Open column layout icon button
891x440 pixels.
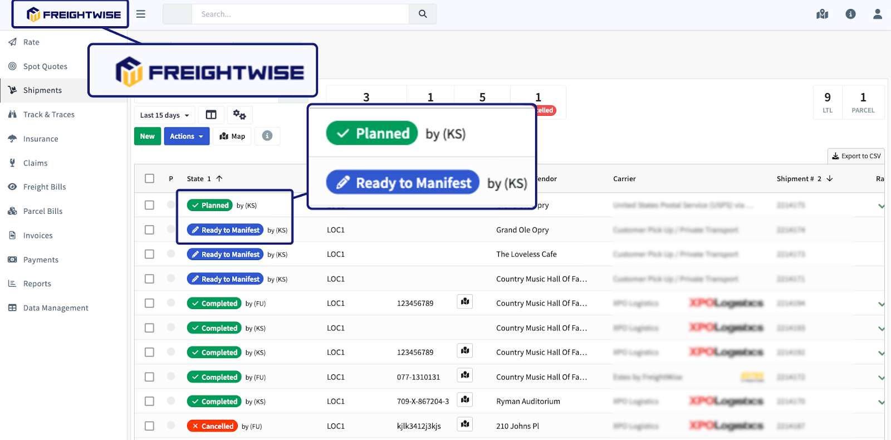click(x=211, y=115)
